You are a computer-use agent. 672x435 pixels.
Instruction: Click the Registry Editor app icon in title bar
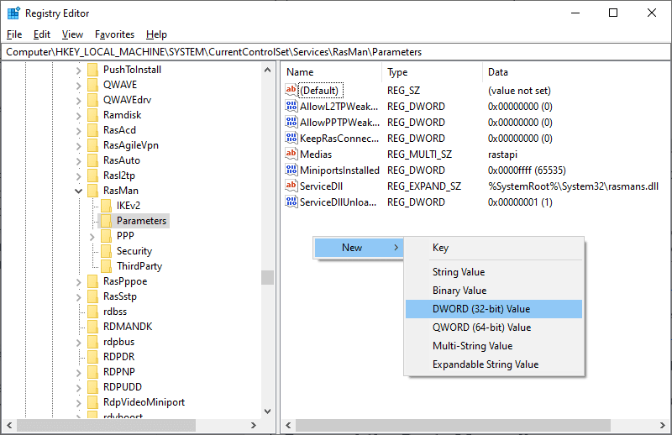click(13, 13)
